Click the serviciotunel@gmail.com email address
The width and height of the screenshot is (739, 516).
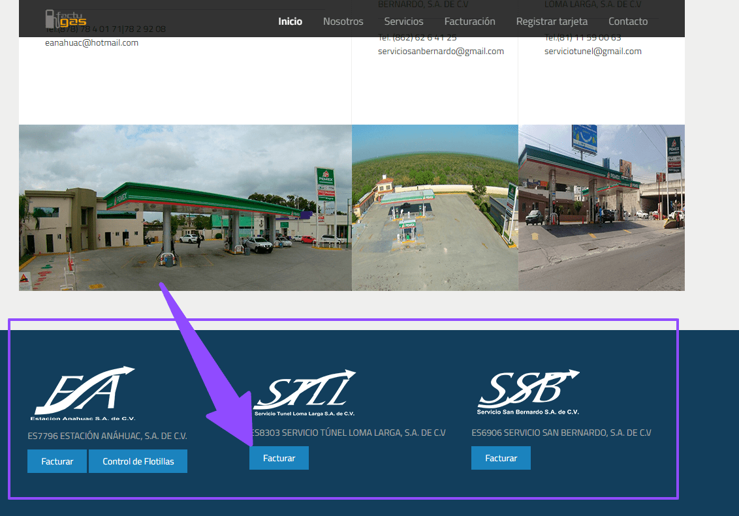coord(593,52)
